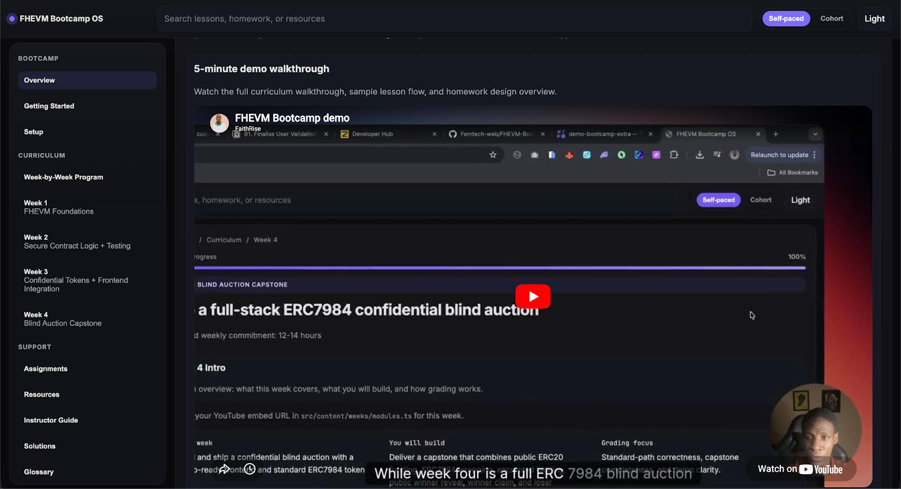901x489 pixels.
Task: Switch to Self-paced mode in the site header
Action: pos(786,19)
